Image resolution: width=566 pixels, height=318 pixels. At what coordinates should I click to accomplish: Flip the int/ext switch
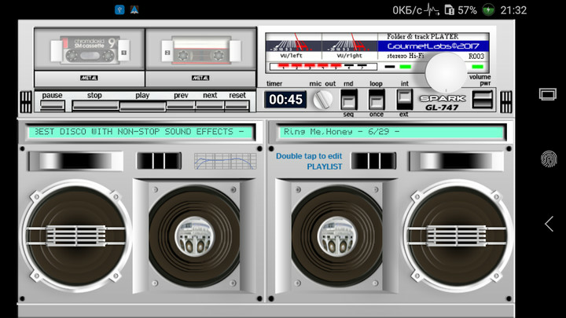404,99
